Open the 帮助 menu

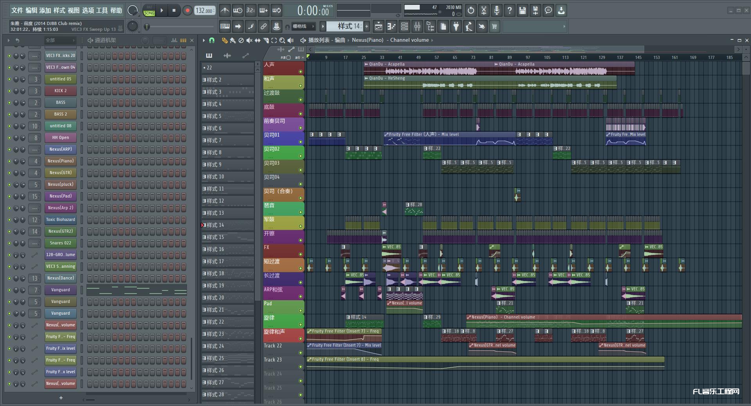pyautogui.click(x=116, y=11)
